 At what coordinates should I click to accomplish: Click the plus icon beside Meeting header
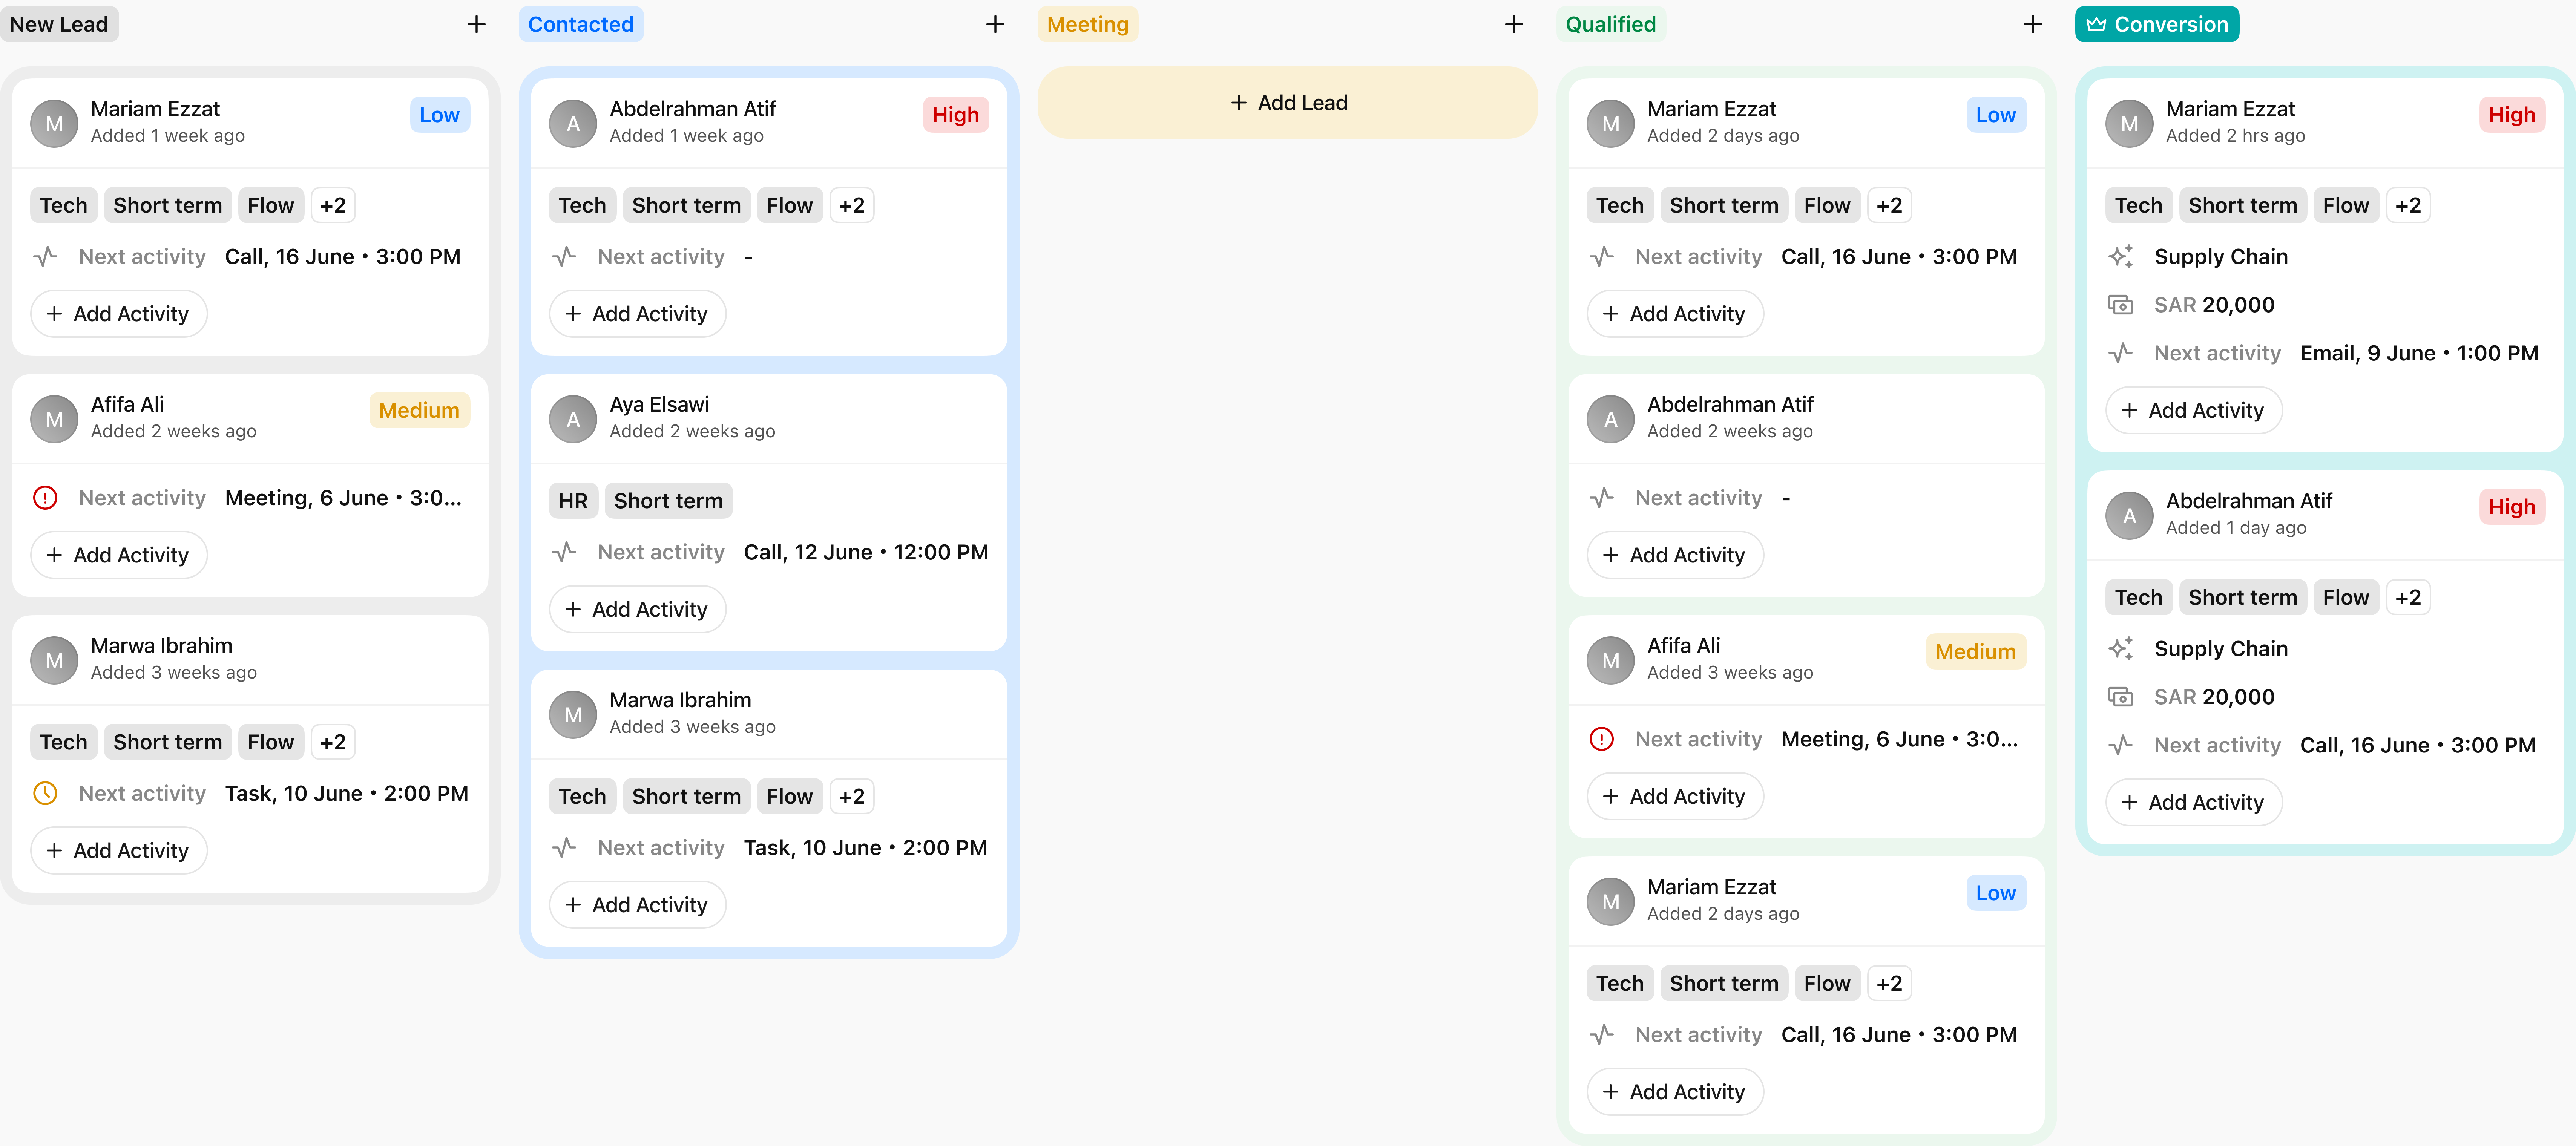click(1514, 24)
